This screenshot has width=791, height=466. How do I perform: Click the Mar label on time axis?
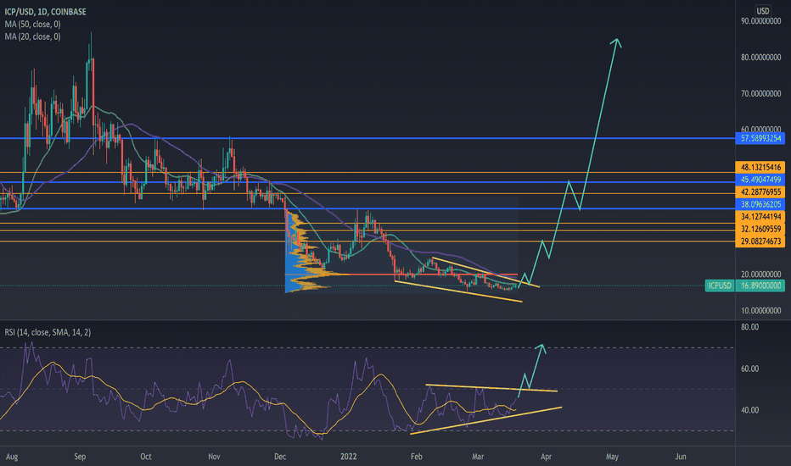click(x=478, y=457)
